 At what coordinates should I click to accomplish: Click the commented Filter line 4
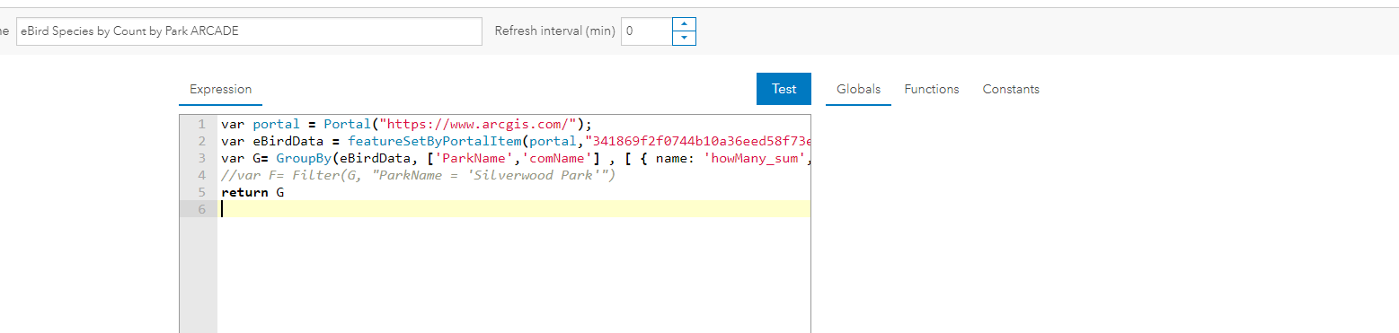[x=419, y=175]
